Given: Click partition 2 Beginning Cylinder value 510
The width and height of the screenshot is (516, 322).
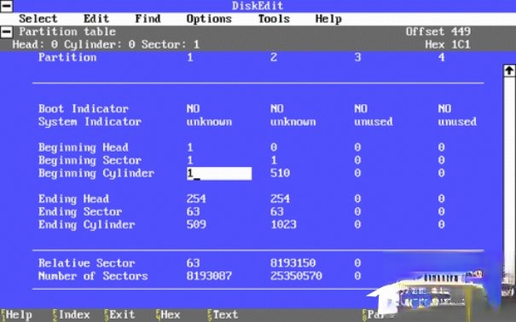Looking at the screenshot, I should coord(281,173).
